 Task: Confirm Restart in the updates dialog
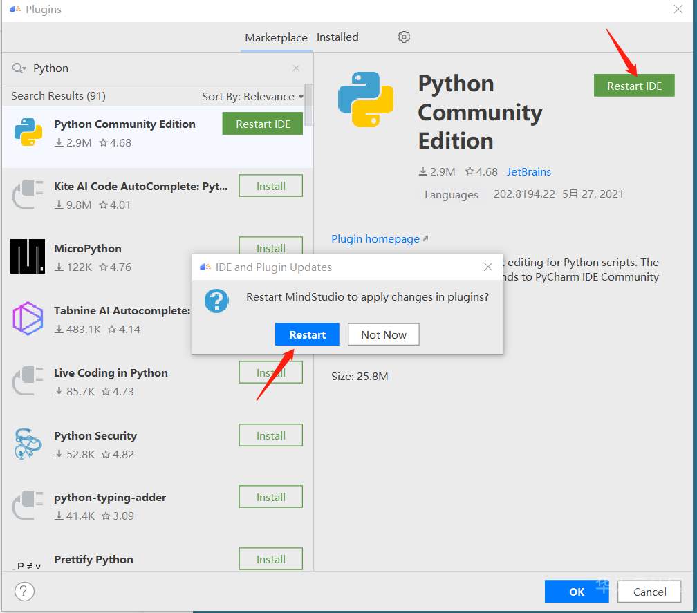pyautogui.click(x=307, y=334)
